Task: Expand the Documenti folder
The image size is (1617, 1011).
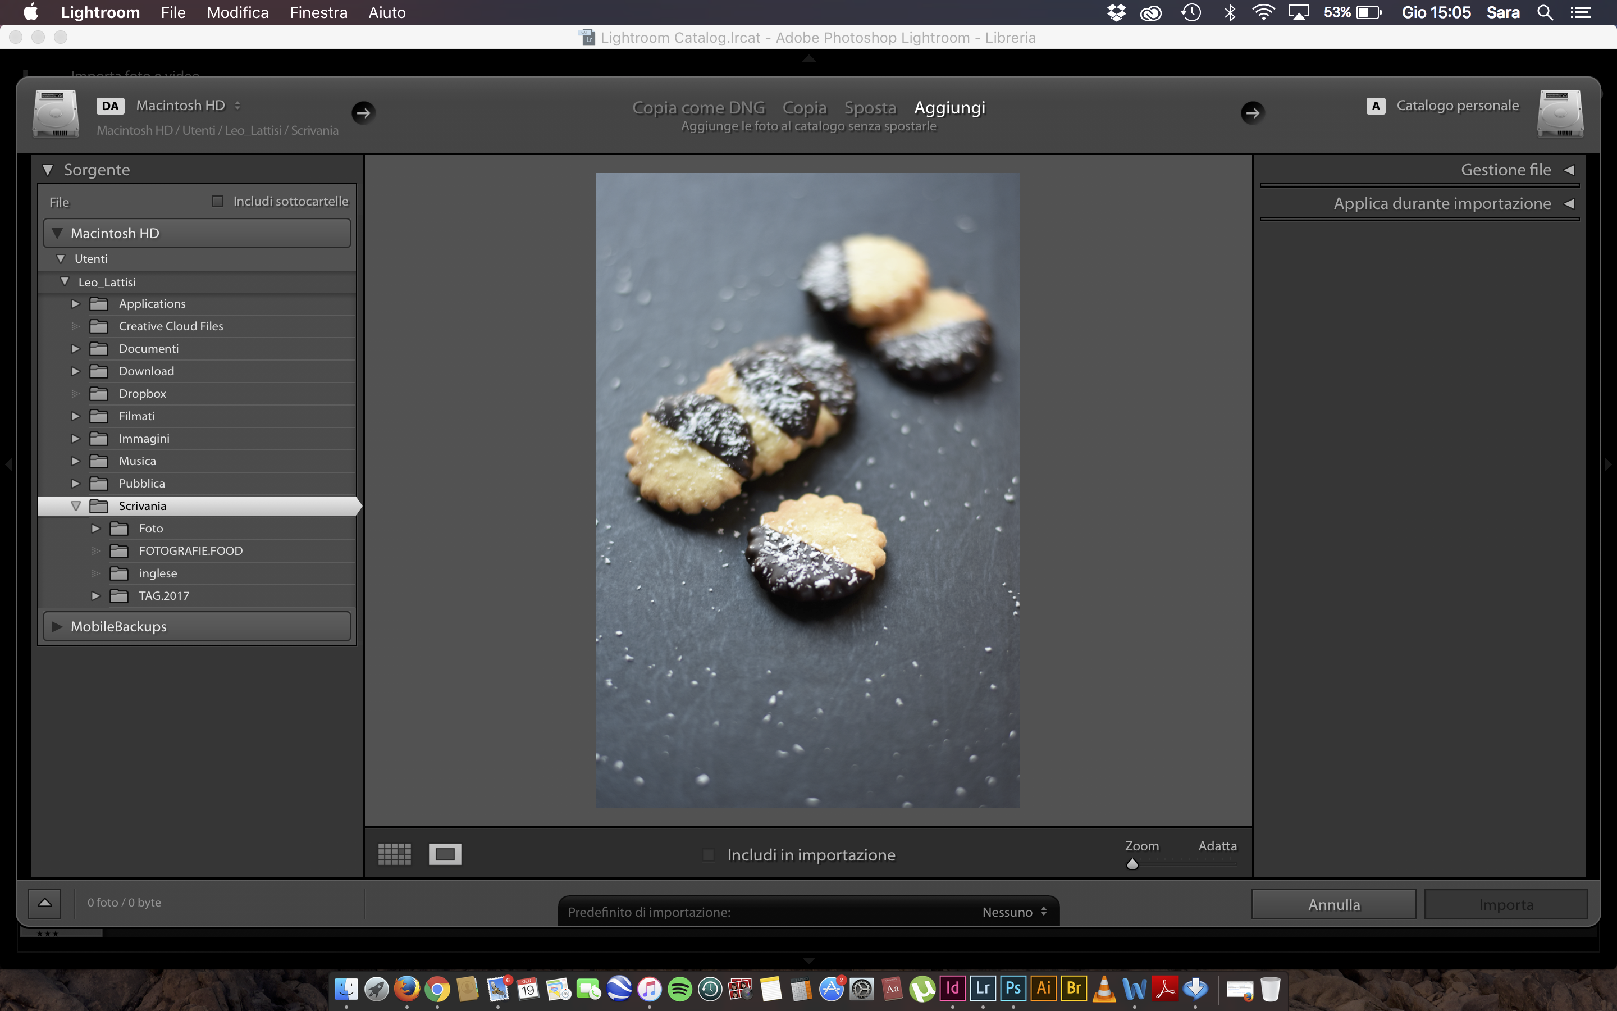Action: [x=75, y=348]
